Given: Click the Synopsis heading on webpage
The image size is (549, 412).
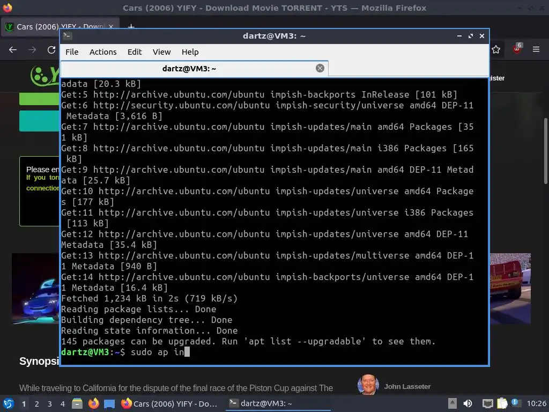Looking at the screenshot, I should [39, 361].
